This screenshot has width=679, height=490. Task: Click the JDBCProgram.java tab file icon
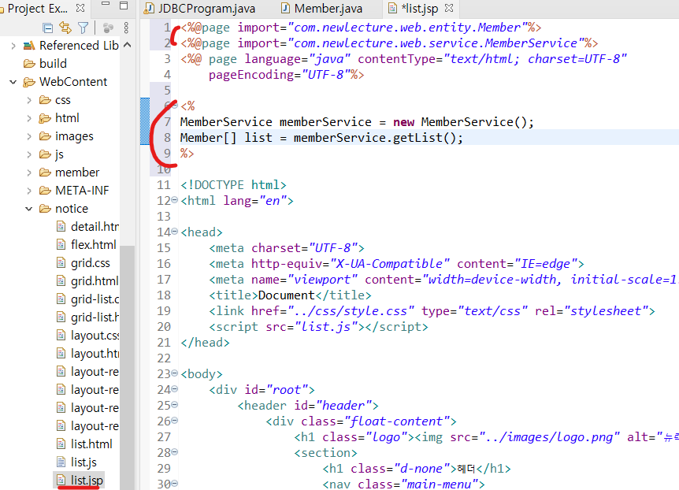tap(150, 8)
